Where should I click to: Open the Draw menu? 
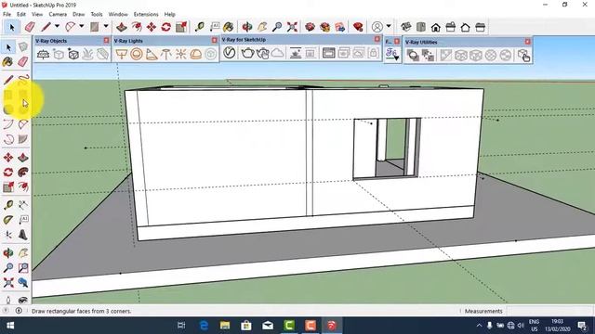click(78, 14)
